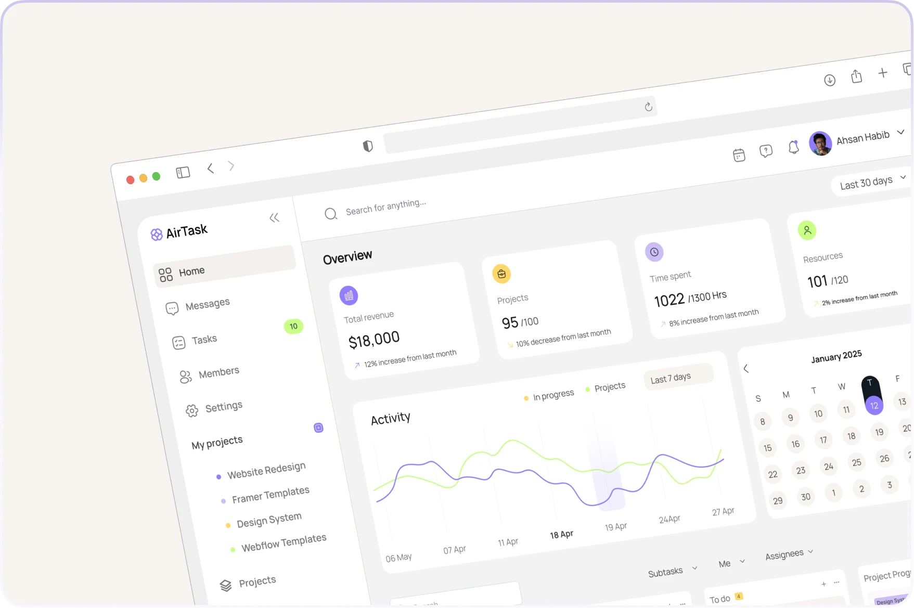The width and height of the screenshot is (914, 608).
Task: Select January 30 in the calendar
Action: pyautogui.click(x=805, y=496)
